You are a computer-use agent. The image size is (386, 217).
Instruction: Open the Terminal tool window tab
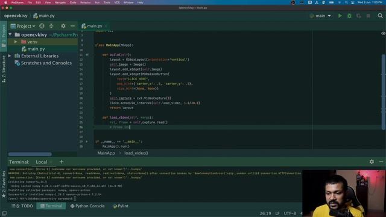(x=51, y=206)
